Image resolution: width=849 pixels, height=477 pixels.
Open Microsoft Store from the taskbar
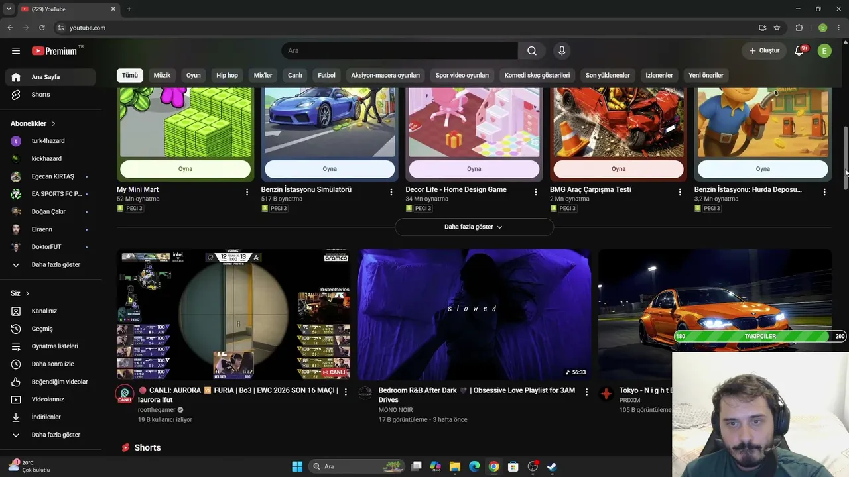coord(513,466)
